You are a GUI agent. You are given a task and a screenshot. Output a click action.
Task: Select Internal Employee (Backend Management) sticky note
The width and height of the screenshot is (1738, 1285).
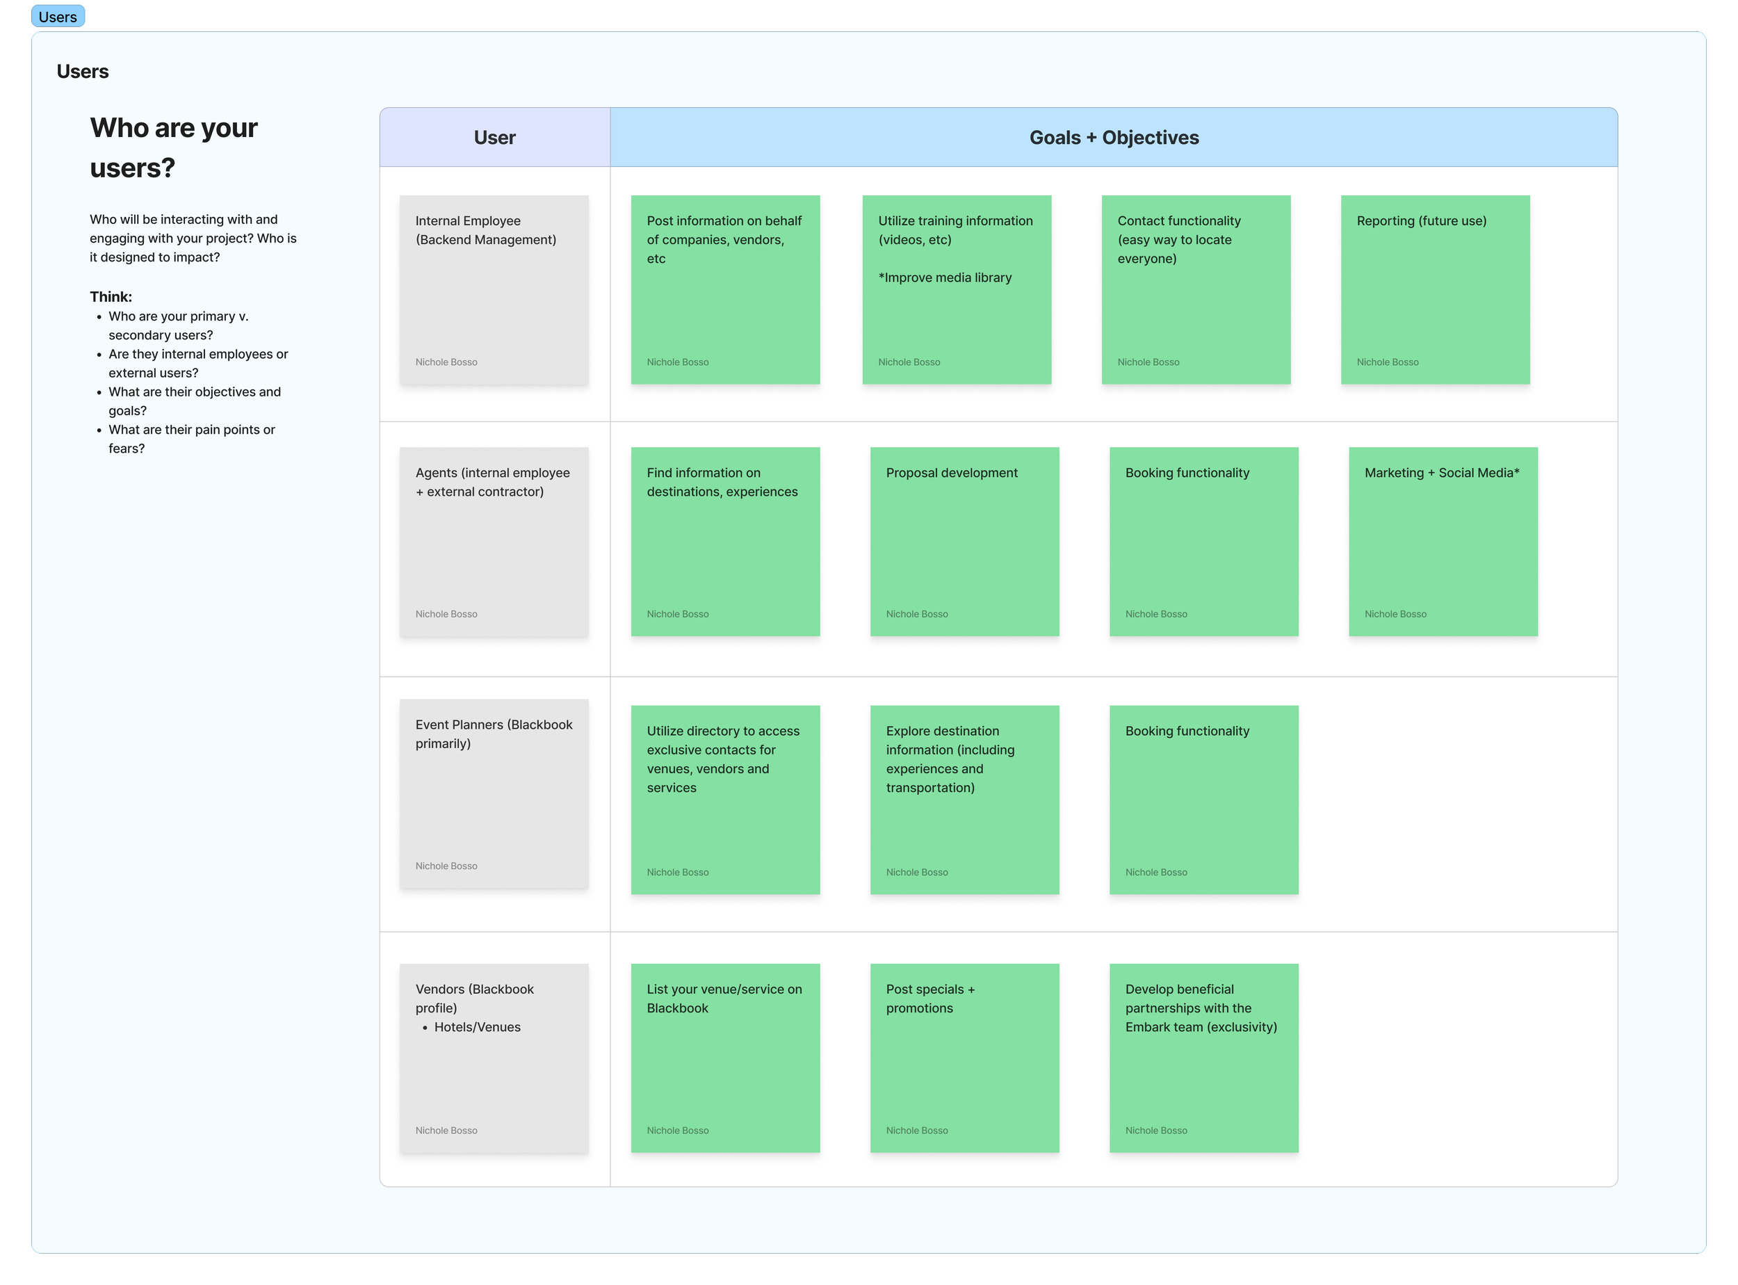494,289
